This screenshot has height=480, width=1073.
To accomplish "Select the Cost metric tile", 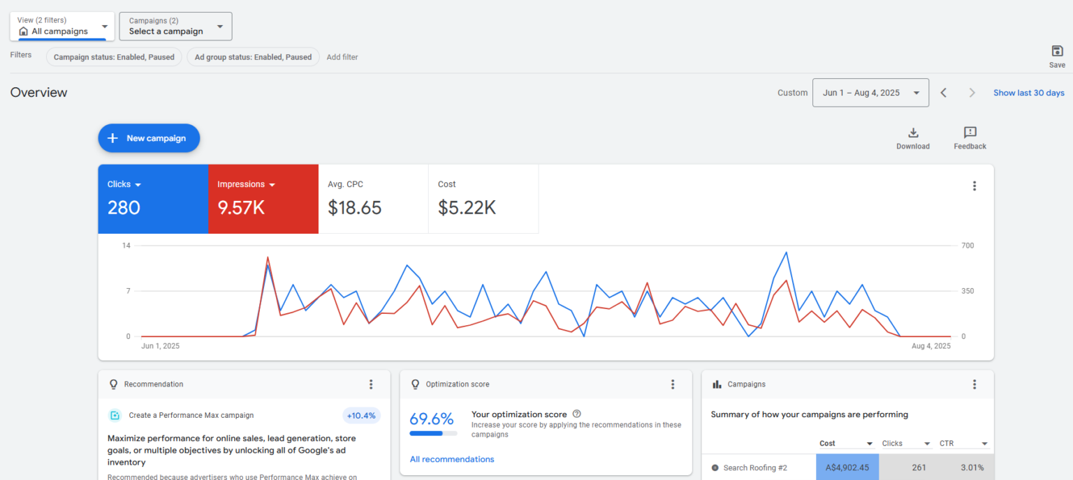I will pos(483,199).
